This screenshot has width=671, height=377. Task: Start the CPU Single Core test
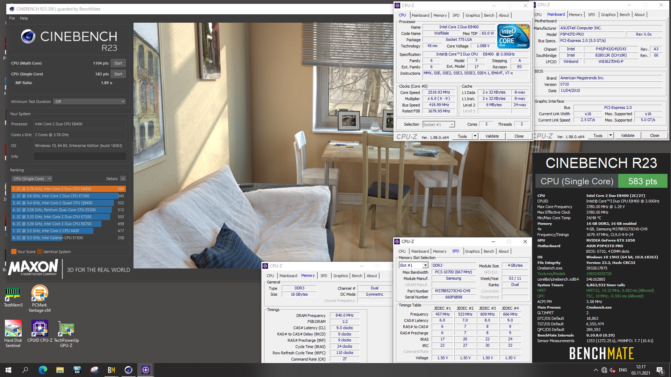(x=118, y=74)
